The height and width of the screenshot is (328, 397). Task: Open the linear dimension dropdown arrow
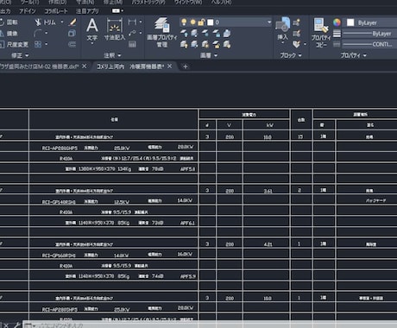(x=141, y=22)
